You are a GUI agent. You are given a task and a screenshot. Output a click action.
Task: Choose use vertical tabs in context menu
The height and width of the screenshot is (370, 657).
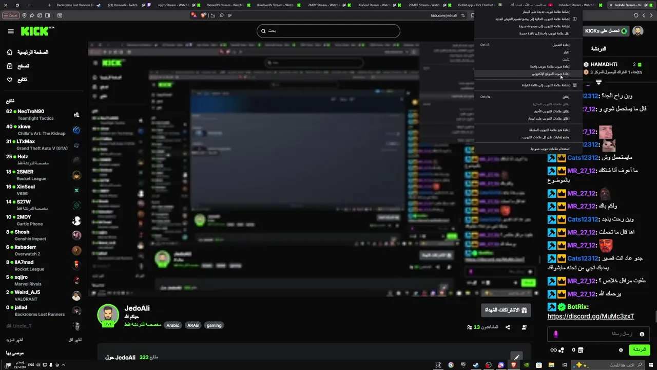pyautogui.click(x=529, y=149)
